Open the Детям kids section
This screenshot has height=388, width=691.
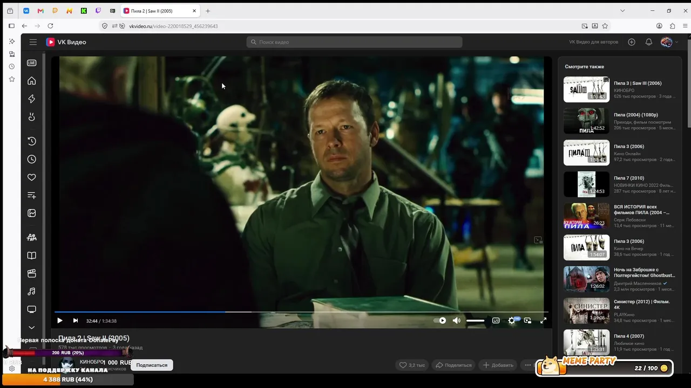[32, 237]
